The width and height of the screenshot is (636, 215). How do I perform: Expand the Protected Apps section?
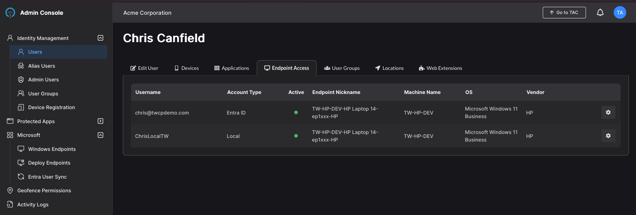click(x=100, y=121)
